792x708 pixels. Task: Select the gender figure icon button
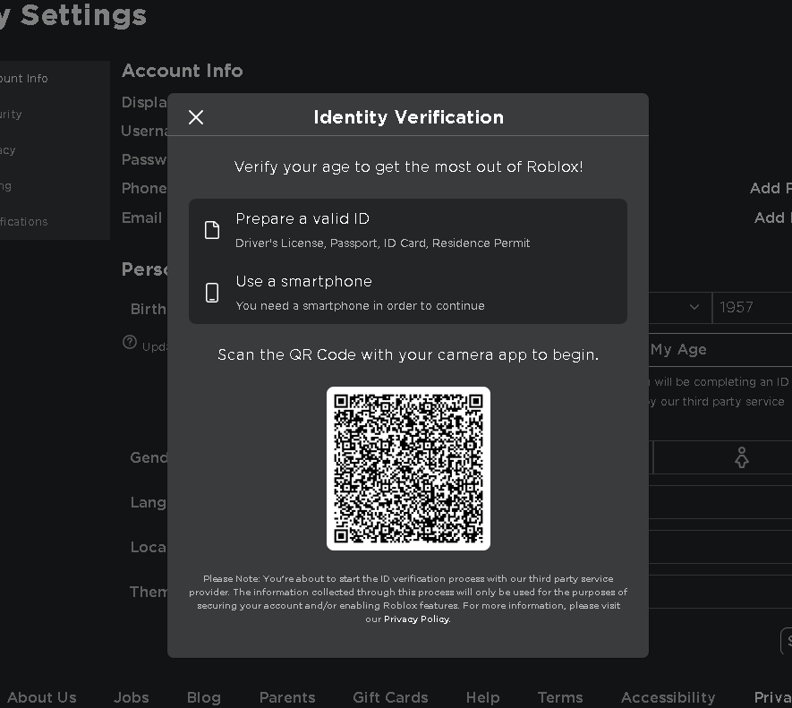742,457
